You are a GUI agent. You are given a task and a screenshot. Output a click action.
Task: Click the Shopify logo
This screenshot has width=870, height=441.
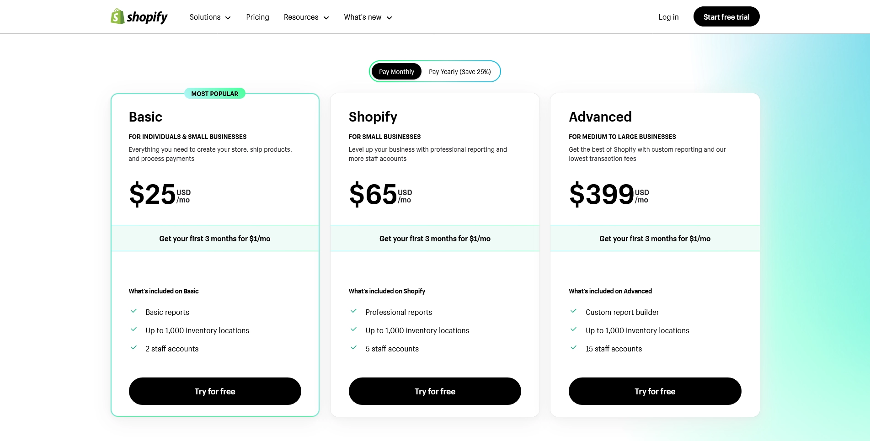point(139,17)
